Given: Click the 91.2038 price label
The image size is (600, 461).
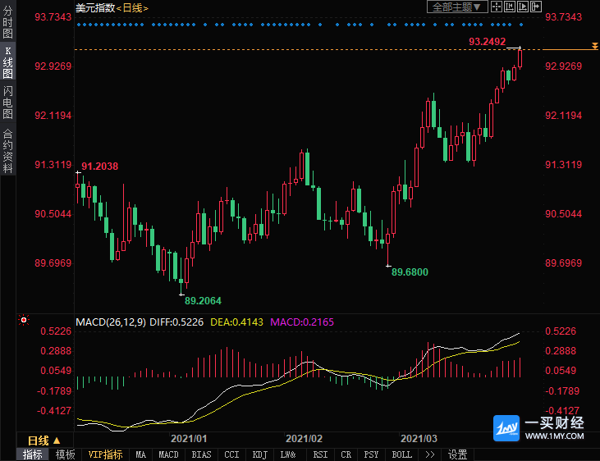Looking at the screenshot, I should (x=100, y=166).
